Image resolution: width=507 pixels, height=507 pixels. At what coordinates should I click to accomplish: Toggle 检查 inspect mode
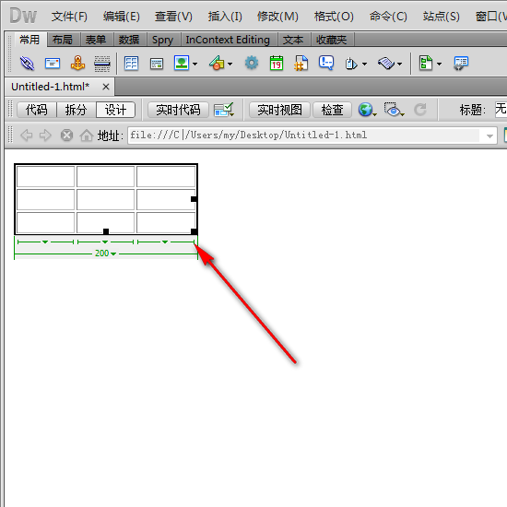coord(332,110)
